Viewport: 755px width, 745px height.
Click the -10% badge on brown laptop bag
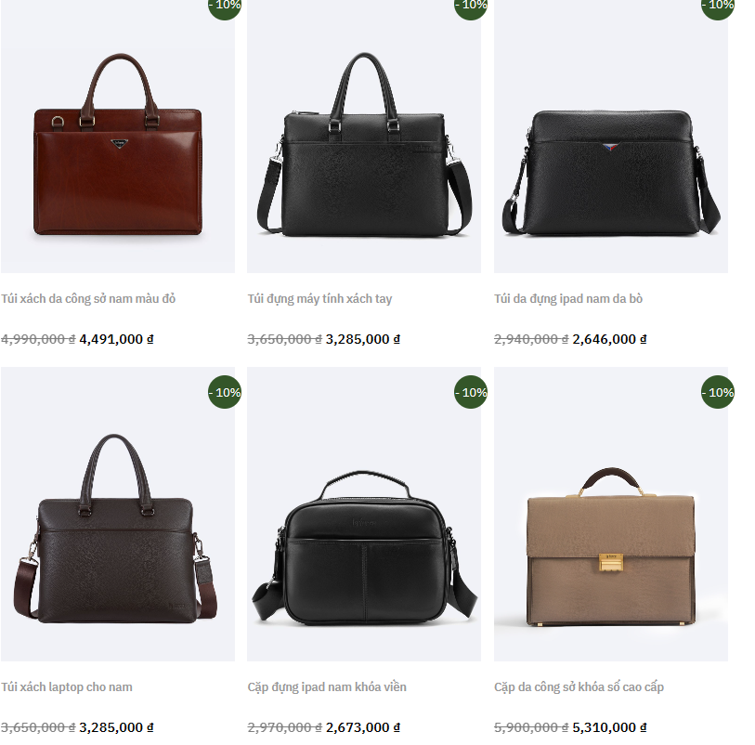tap(225, 392)
